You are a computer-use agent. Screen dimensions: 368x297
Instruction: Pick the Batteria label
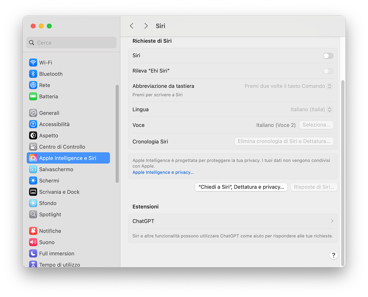[48, 96]
